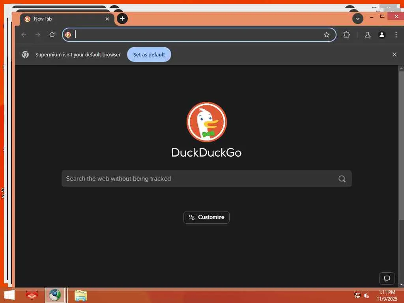
Task: Bookmark this tab with the star icon
Action: point(326,35)
